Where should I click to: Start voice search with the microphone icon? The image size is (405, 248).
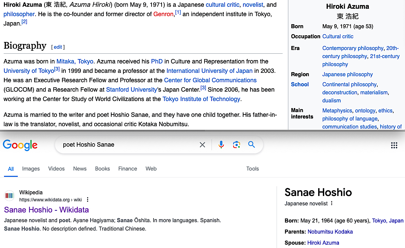221,145
